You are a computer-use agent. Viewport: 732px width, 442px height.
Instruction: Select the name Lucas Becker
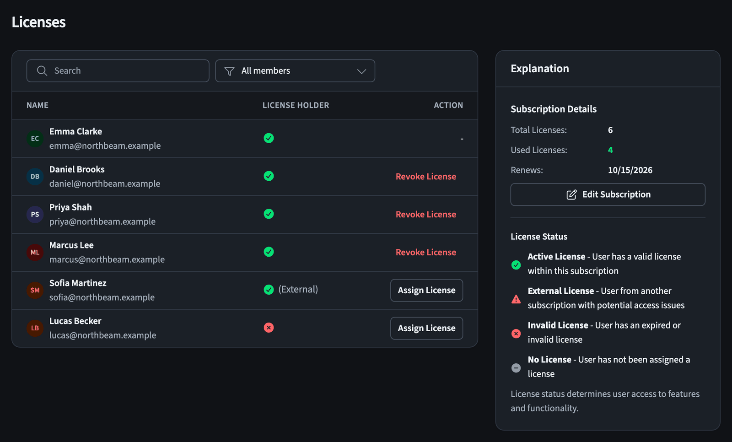pos(75,322)
